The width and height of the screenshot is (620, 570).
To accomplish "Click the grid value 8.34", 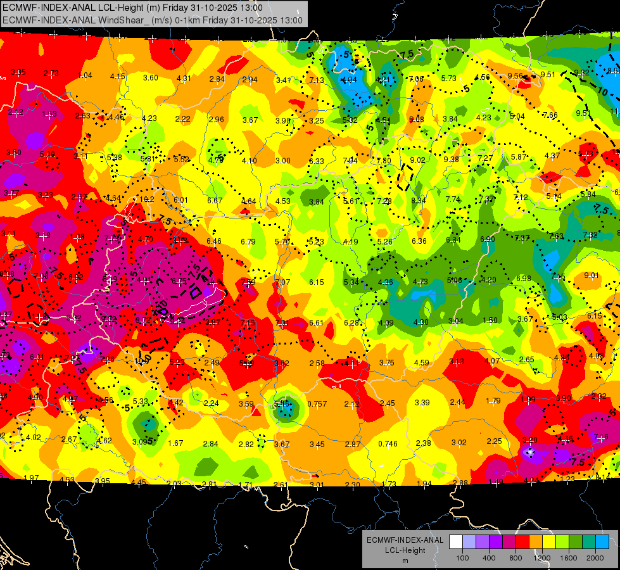I will coord(419,201).
